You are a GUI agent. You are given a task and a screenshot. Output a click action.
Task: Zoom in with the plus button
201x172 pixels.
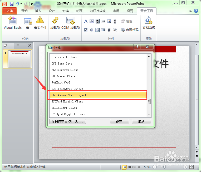pyautogui.click(x=185, y=167)
